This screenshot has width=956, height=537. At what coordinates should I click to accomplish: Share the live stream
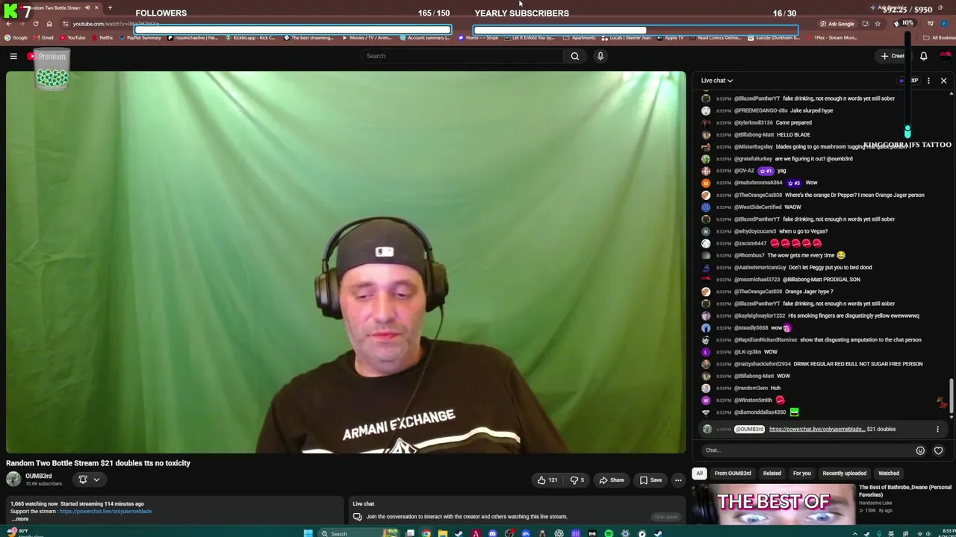coord(611,480)
